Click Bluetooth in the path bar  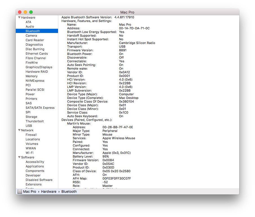pos(69,192)
